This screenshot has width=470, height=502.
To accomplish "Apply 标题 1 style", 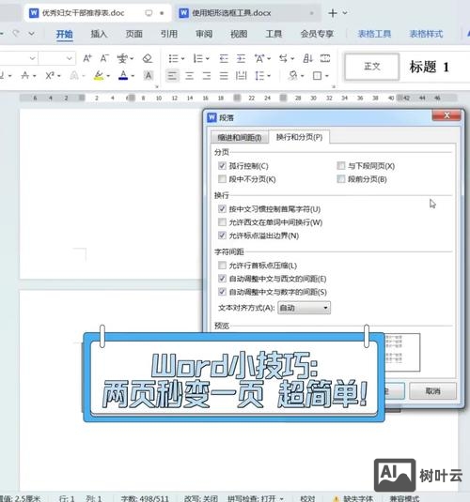I will (x=429, y=67).
